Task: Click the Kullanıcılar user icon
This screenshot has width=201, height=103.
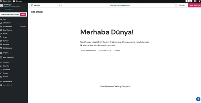Action: [x=1, y=70]
